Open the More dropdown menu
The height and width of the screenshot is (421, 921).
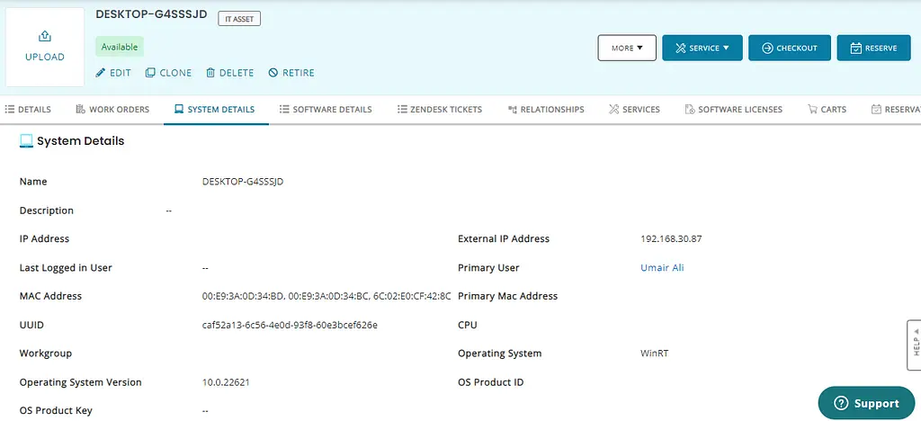(x=627, y=48)
